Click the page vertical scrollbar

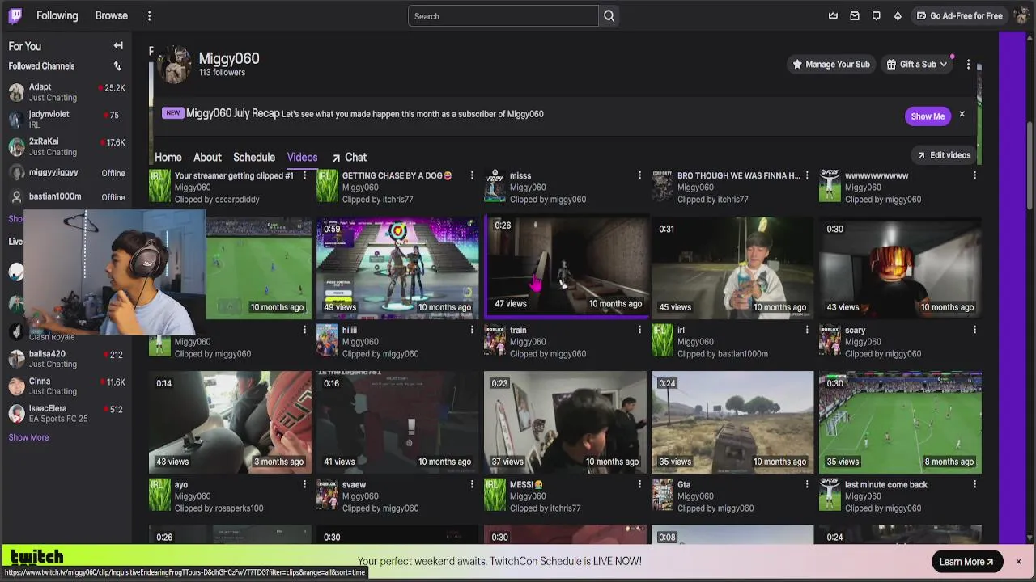(x=1031, y=166)
